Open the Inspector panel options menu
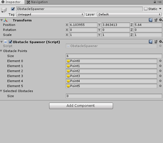The width and height of the screenshot is (163, 143). coord(159,2)
